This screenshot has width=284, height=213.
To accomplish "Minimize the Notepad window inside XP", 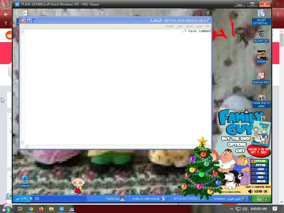I will click(x=34, y=21).
